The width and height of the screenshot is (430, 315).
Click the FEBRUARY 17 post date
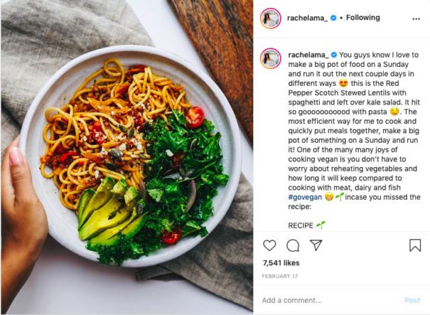(x=279, y=276)
